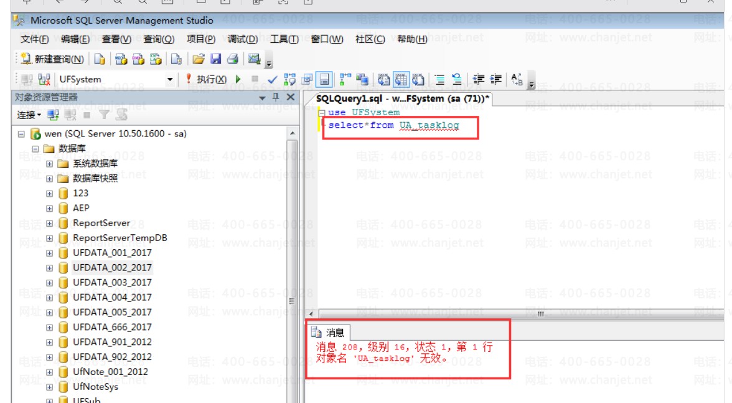
Task: Click the Analysis Services MDX Query icon
Action: coord(121,59)
